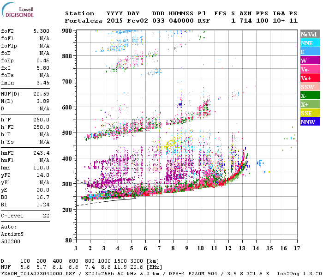
Task: Select the Vo+ red legend swatch
Action: click(310, 78)
